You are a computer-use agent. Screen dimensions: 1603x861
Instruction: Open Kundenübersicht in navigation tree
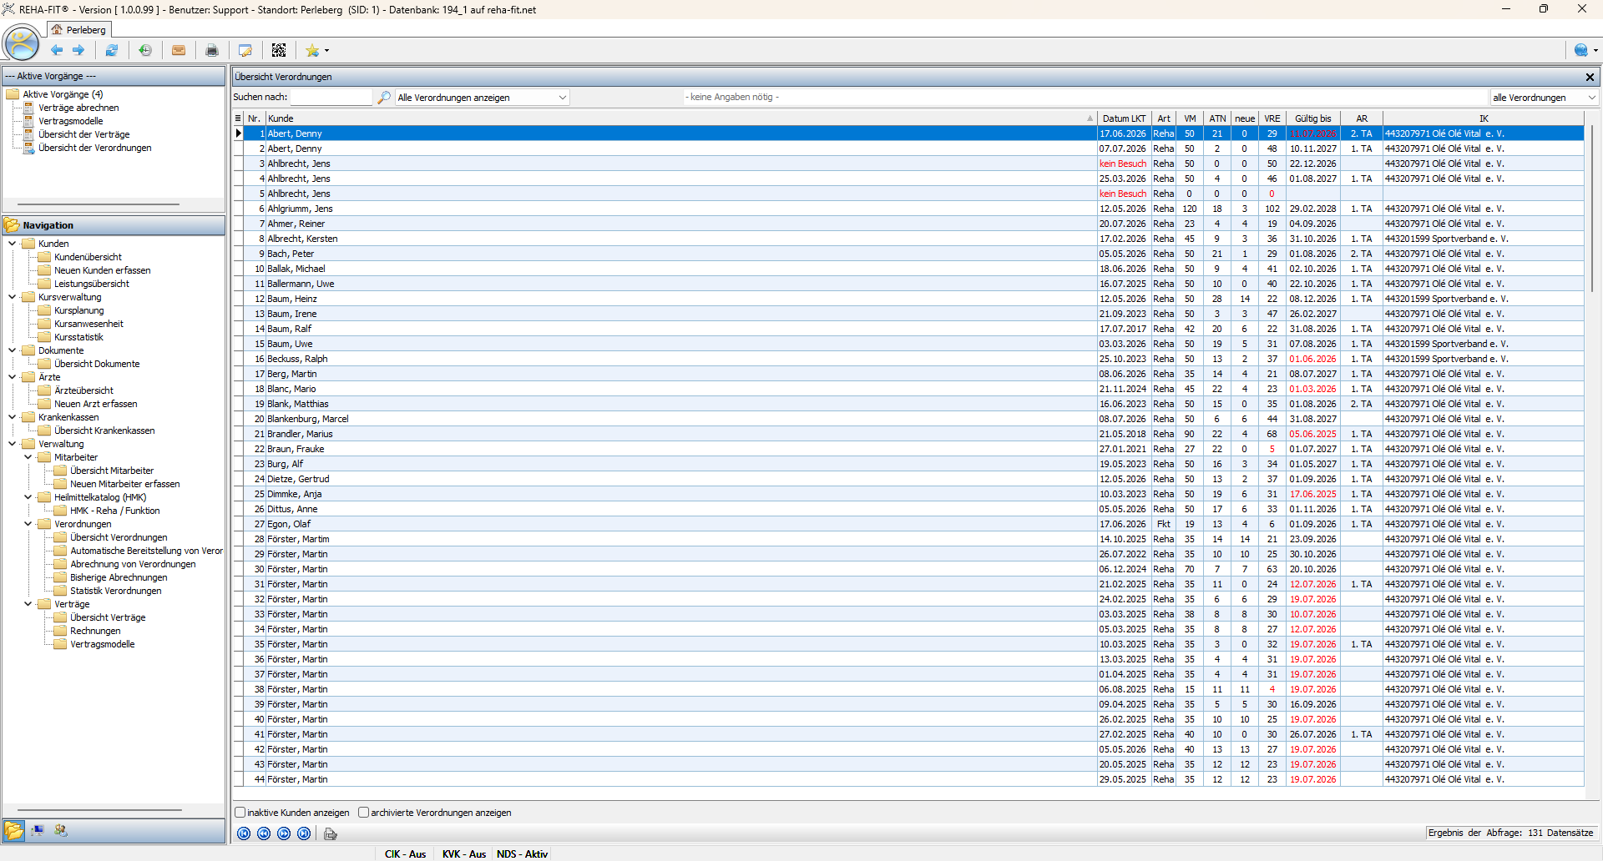[x=88, y=257]
